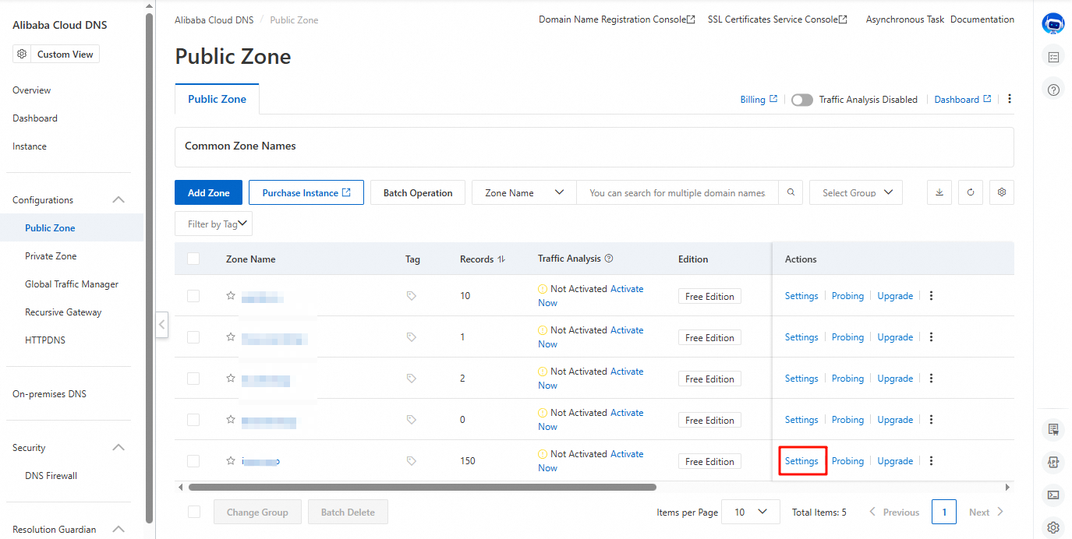Select the Public Zone tab

click(x=217, y=99)
